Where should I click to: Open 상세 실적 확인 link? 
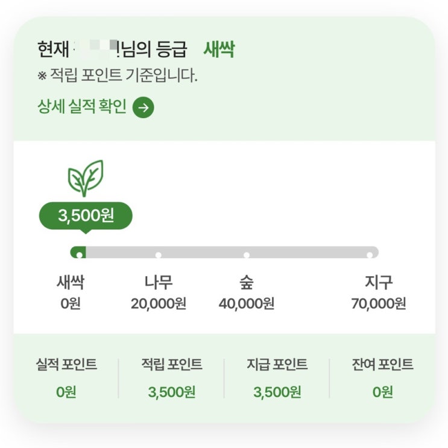pyautogui.click(x=82, y=107)
